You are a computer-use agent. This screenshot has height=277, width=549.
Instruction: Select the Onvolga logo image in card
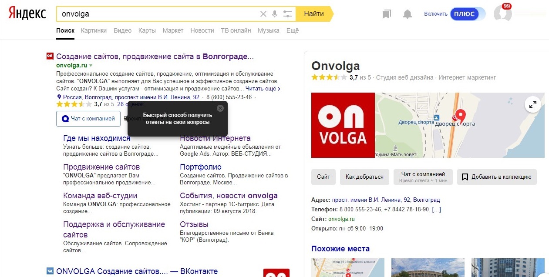tap(343, 125)
